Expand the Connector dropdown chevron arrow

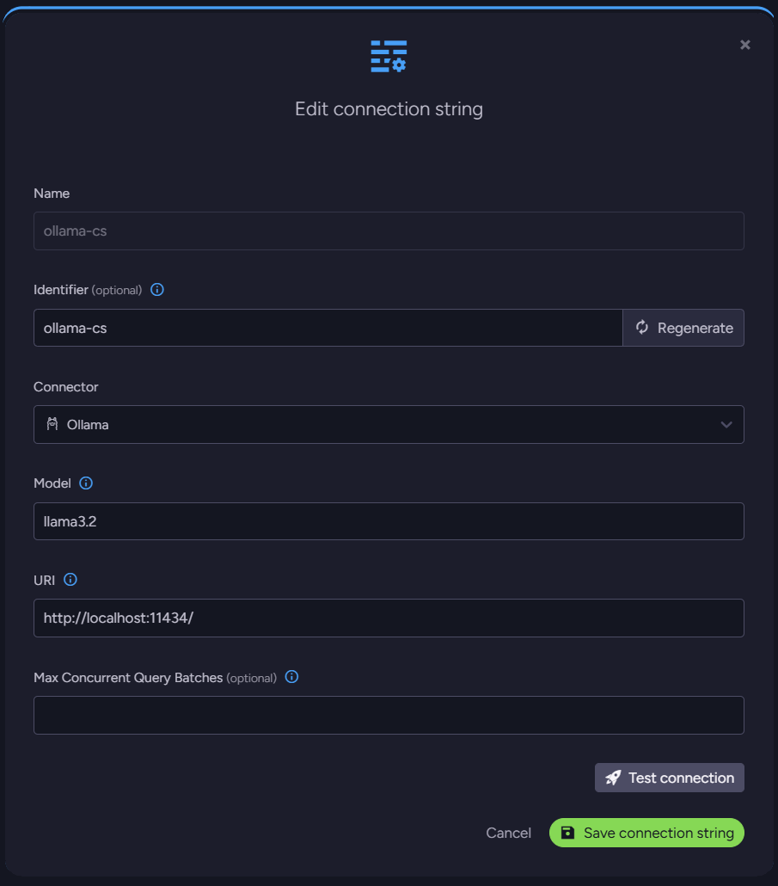726,425
